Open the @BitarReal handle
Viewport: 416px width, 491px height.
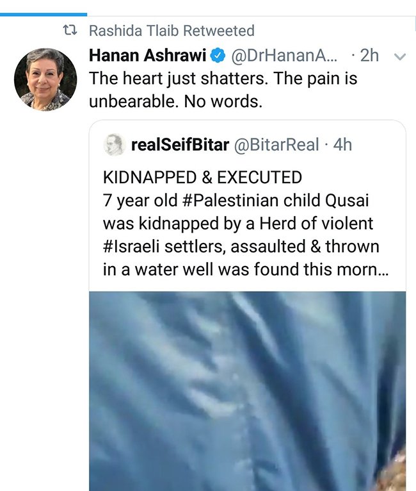click(276, 145)
